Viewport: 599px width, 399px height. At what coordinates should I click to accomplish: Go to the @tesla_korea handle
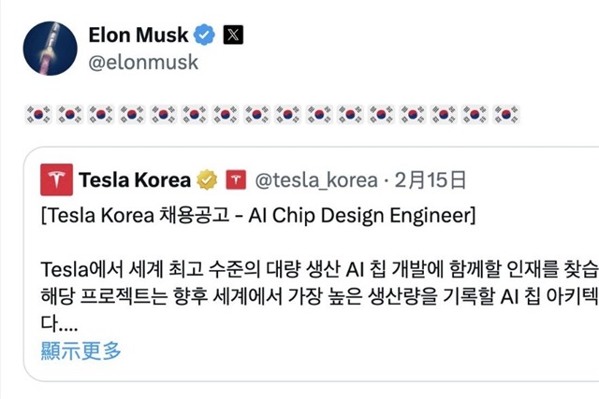point(314,179)
